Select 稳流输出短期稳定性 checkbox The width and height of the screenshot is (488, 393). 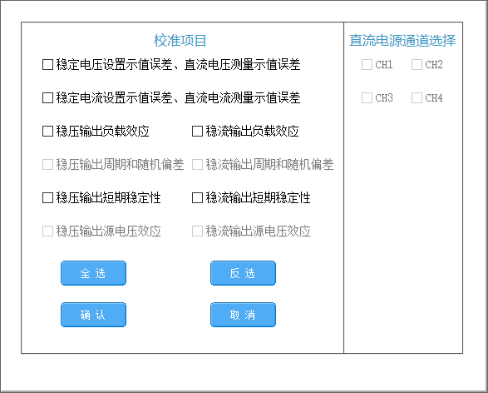[x=197, y=198]
